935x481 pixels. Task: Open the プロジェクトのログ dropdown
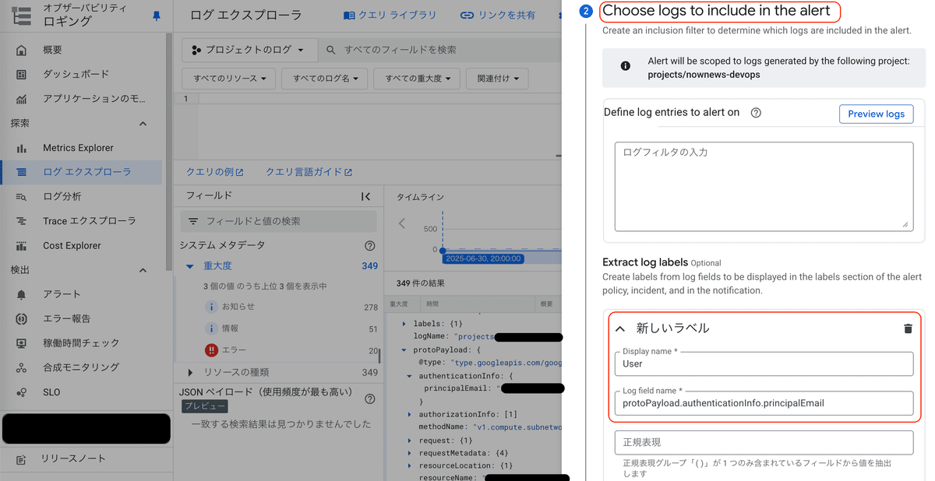(249, 49)
